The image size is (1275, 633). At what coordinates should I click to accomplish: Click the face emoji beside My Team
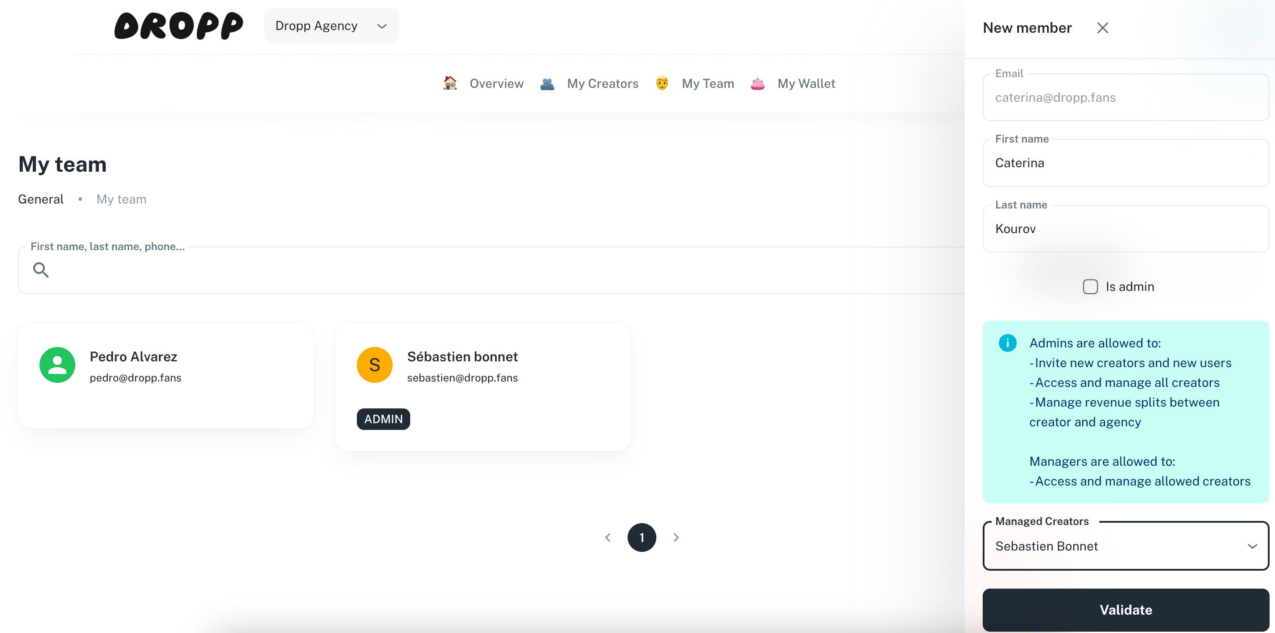[662, 83]
